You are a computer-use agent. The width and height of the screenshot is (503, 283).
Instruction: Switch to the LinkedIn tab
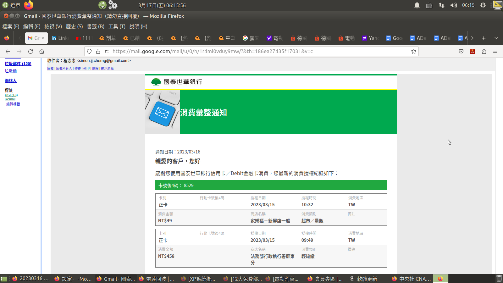[x=60, y=38]
